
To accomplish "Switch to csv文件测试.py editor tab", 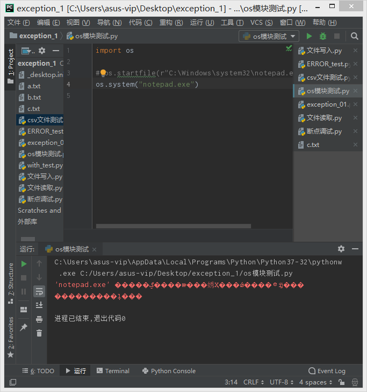I will click(x=328, y=78).
